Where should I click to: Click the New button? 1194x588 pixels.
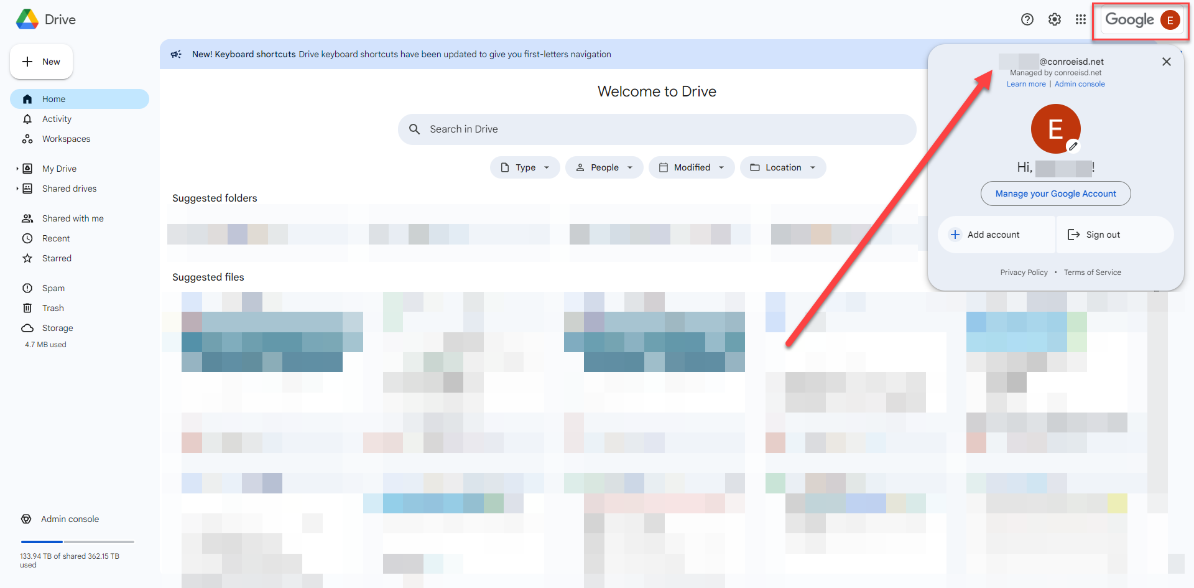42,62
